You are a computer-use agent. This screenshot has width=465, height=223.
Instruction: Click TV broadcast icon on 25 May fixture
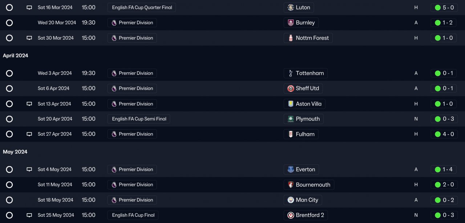pos(29,215)
